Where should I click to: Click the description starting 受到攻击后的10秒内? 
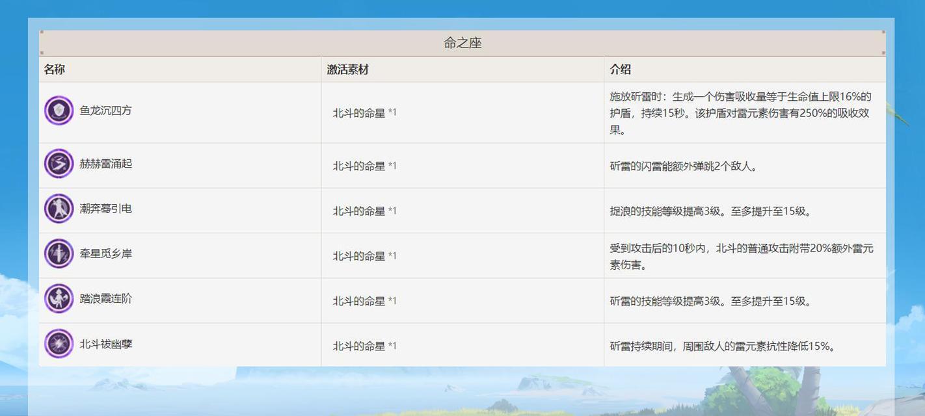pos(742,256)
